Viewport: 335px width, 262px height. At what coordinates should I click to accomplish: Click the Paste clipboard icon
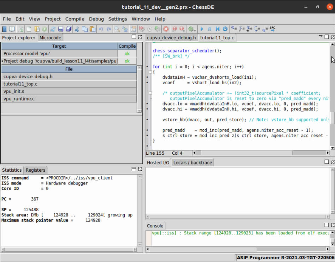[x=93, y=29]
